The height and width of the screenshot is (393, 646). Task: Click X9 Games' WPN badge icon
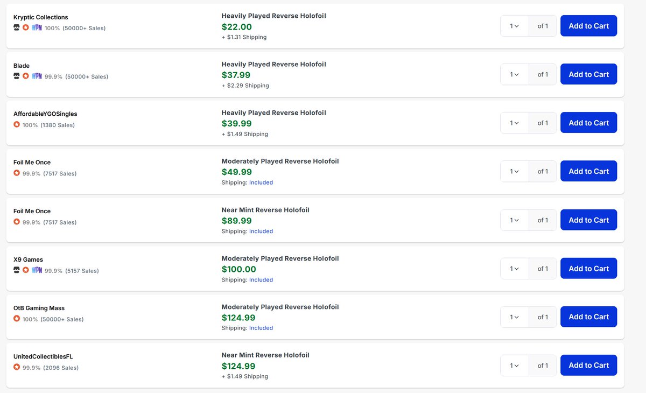coord(37,270)
